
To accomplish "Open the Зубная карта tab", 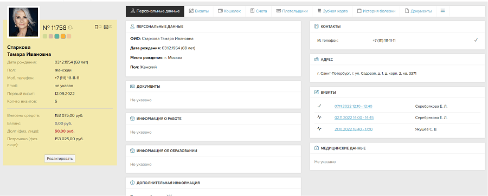I will (x=332, y=11).
